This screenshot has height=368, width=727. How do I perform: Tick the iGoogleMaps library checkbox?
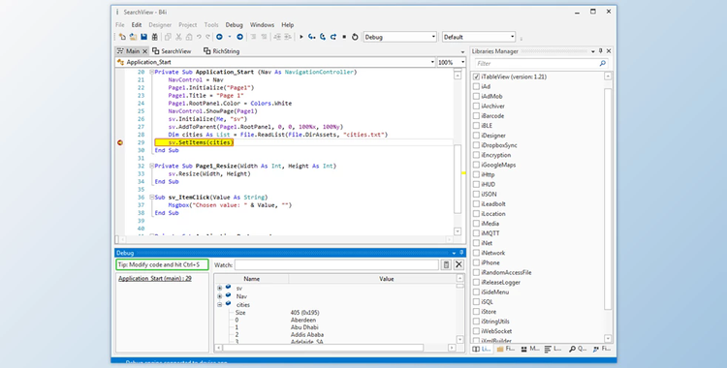[476, 165]
